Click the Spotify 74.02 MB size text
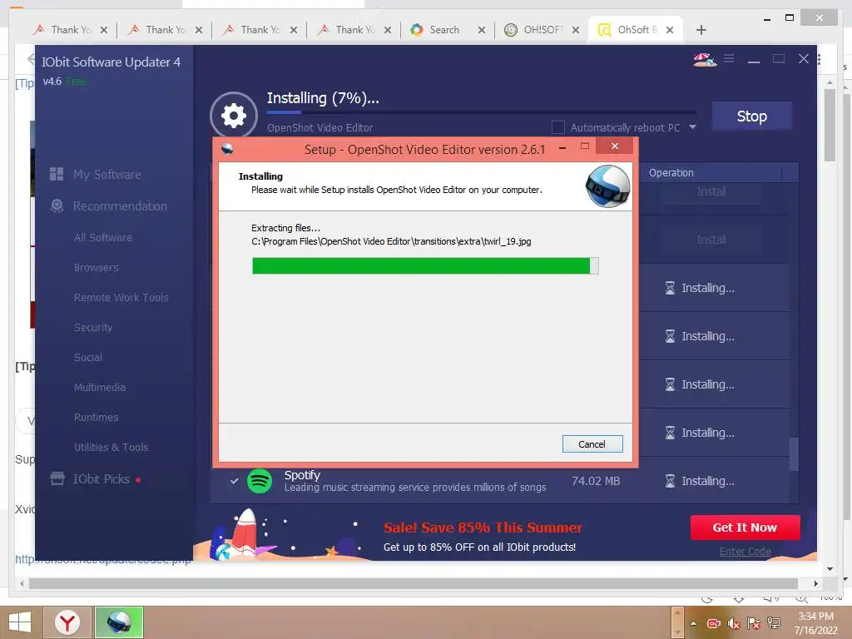852x639 pixels. [596, 481]
